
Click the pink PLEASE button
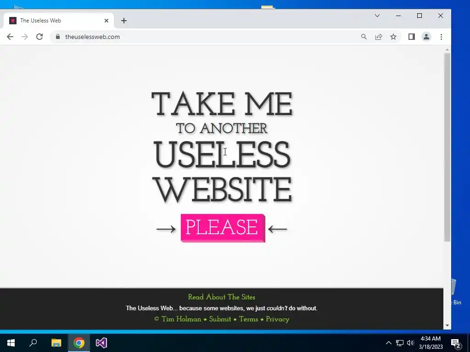click(x=223, y=228)
